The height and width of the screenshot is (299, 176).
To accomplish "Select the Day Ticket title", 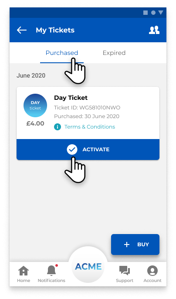I will point(71,98).
